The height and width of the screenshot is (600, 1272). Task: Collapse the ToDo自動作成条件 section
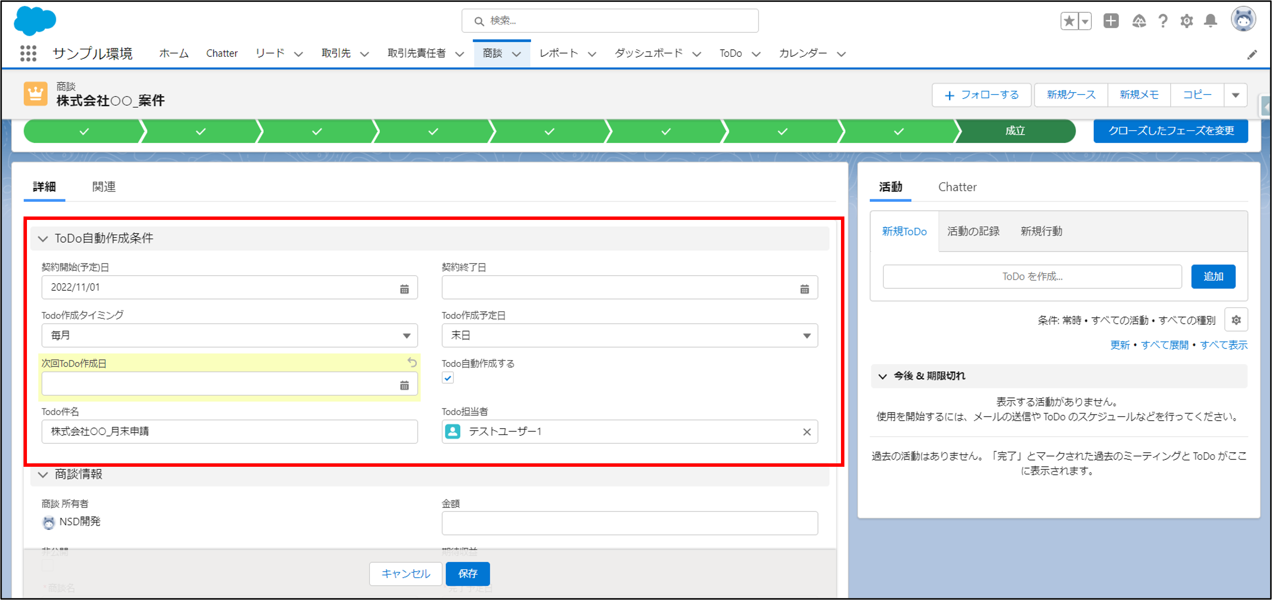(43, 239)
